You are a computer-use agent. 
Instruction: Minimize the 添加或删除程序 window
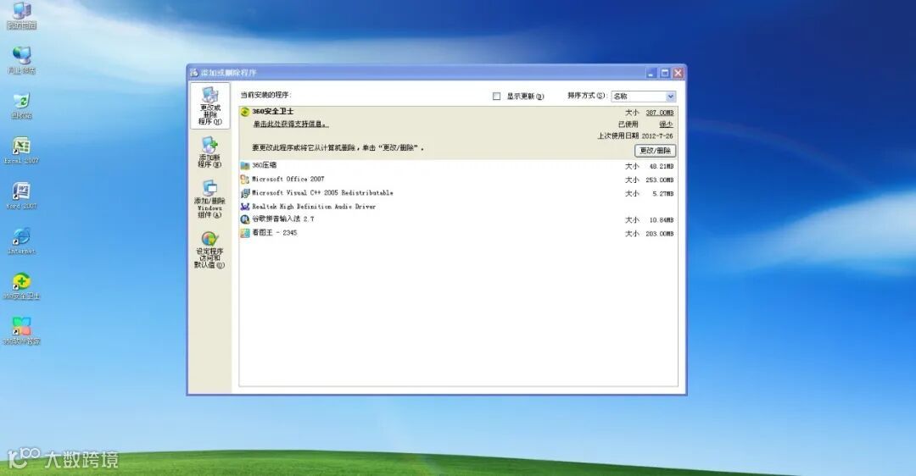pos(652,73)
